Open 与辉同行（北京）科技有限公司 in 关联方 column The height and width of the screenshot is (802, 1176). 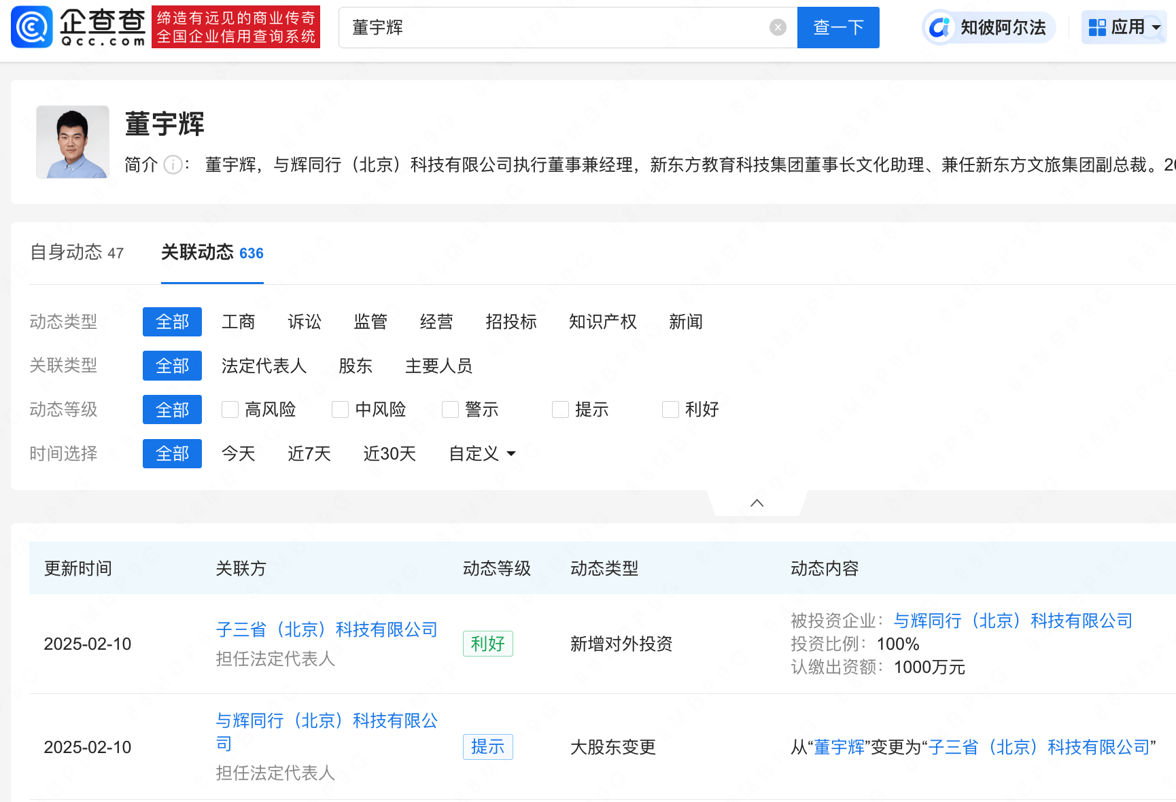click(327, 732)
